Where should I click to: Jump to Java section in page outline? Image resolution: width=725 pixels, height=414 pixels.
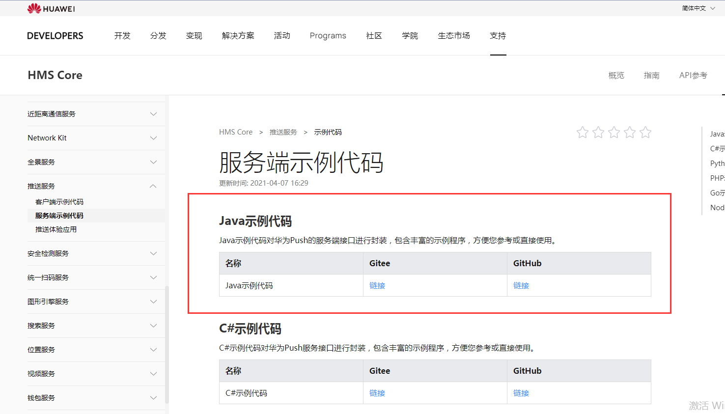tap(717, 134)
